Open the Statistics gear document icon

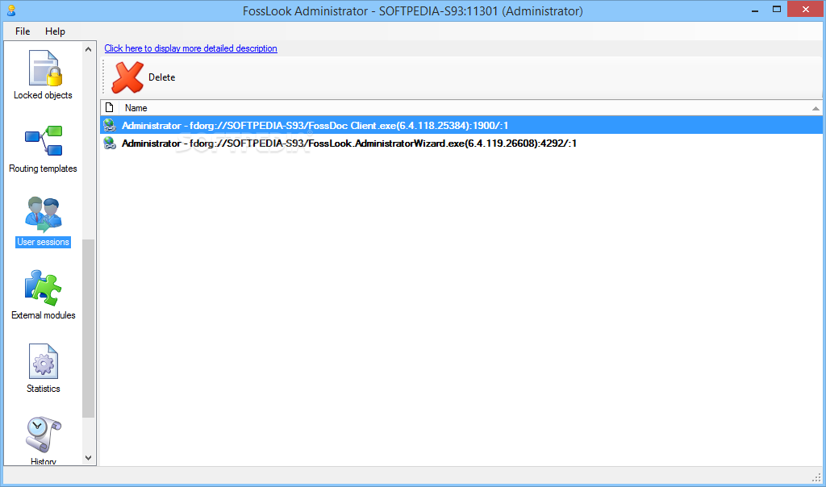pyautogui.click(x=44, y=361)
